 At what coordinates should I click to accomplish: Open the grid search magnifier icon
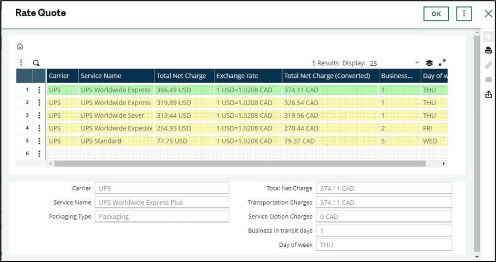36,63
